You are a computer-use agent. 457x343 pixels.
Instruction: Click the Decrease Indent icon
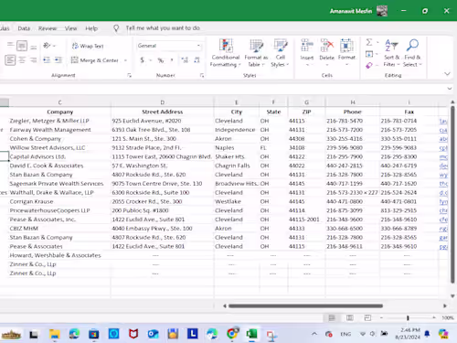pos(47,60)
